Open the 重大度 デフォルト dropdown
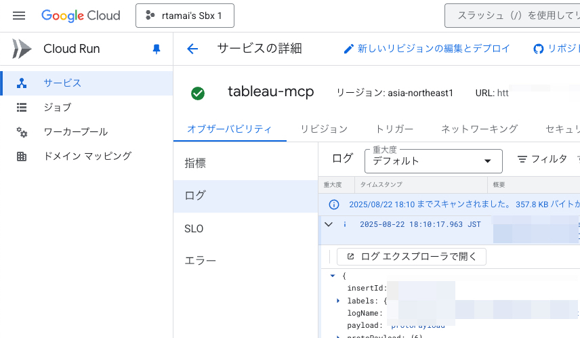580x338 pixels. point(434,161)
